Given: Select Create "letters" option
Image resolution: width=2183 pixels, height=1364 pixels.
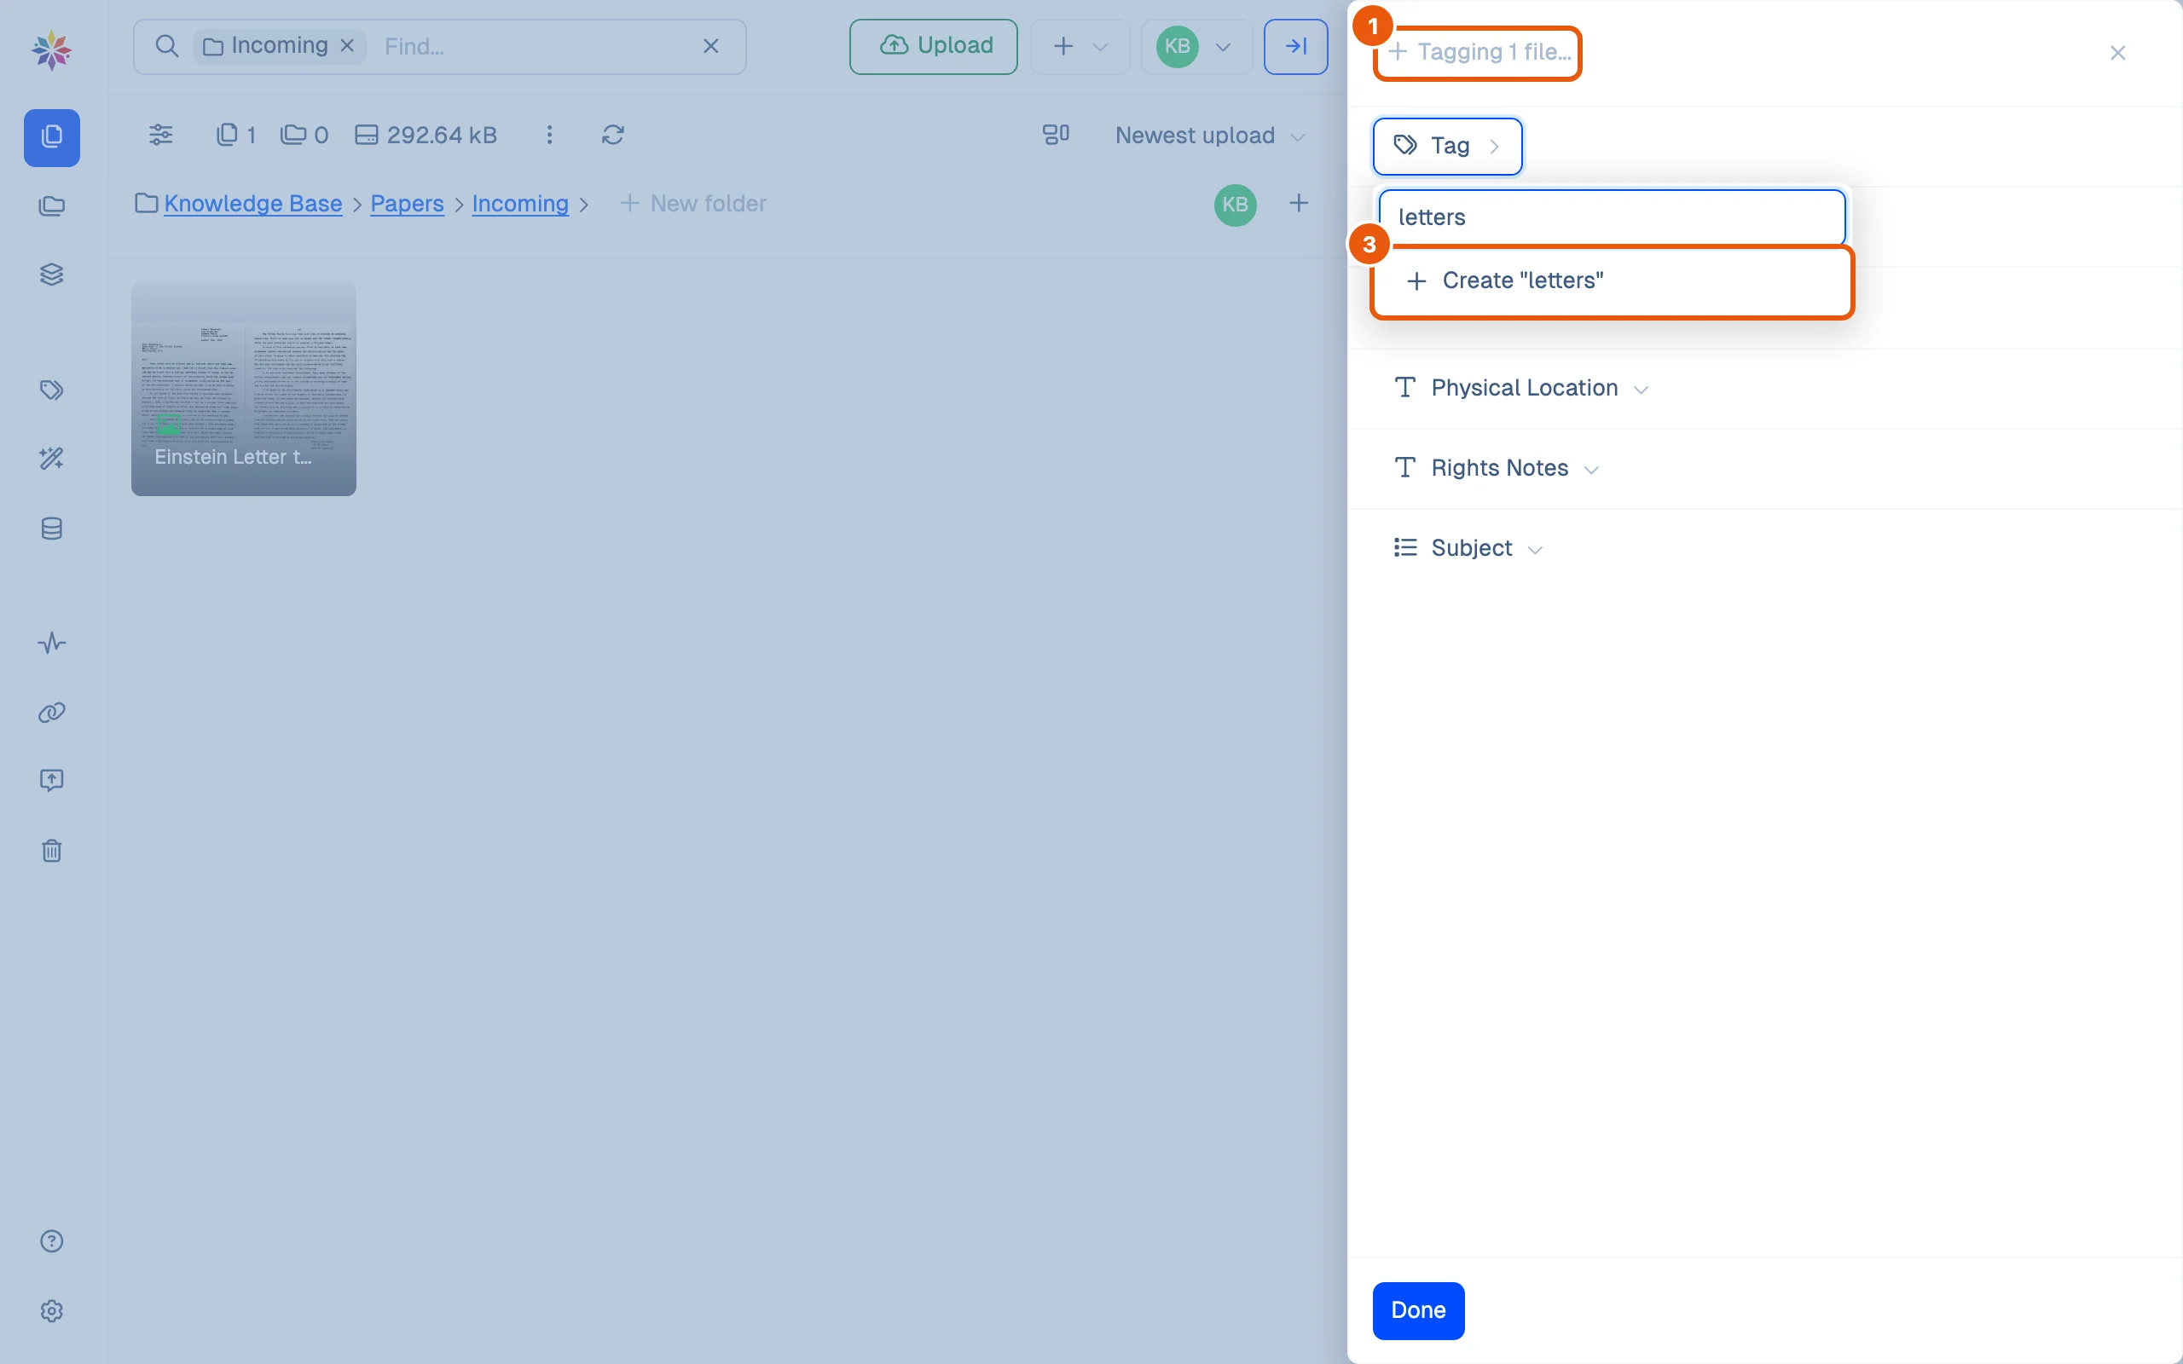Looking at the screenshot, I should click(x=1611, y=281).
